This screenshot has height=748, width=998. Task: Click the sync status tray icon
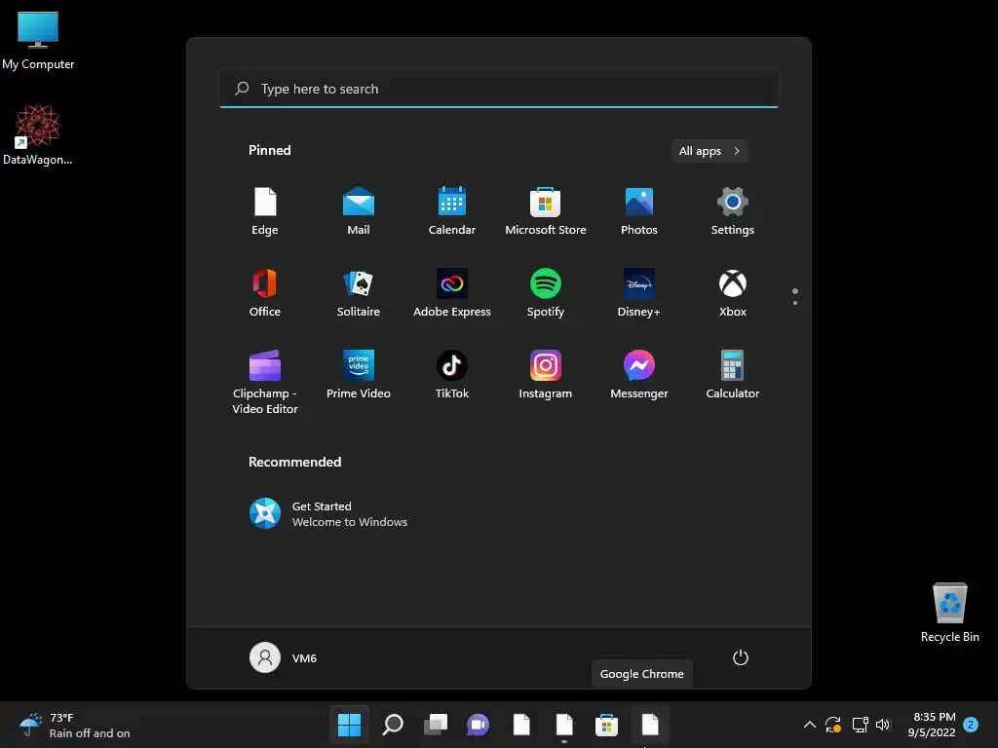(x=833, y=725)
